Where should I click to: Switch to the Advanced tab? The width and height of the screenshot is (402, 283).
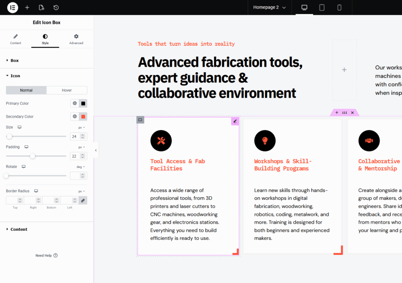click(x=76, y=39)
